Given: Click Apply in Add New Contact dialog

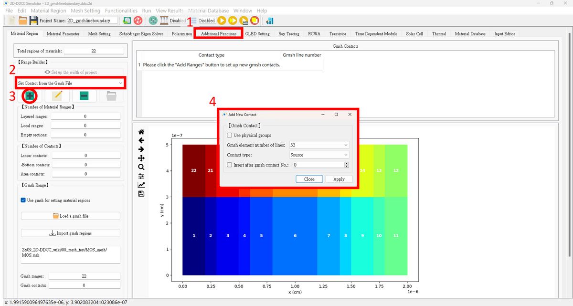Looking at the screenshot, I should click(x=339, y=179).
